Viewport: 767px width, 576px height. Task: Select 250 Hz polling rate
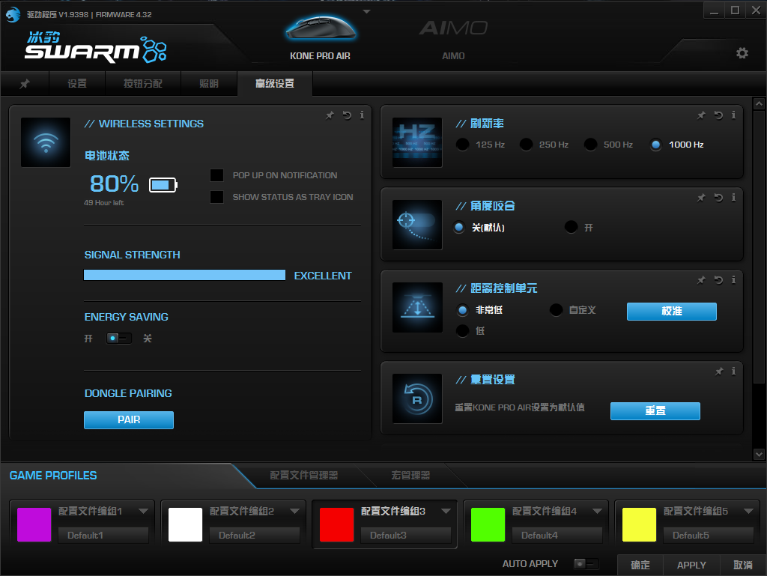coord(527,145)
